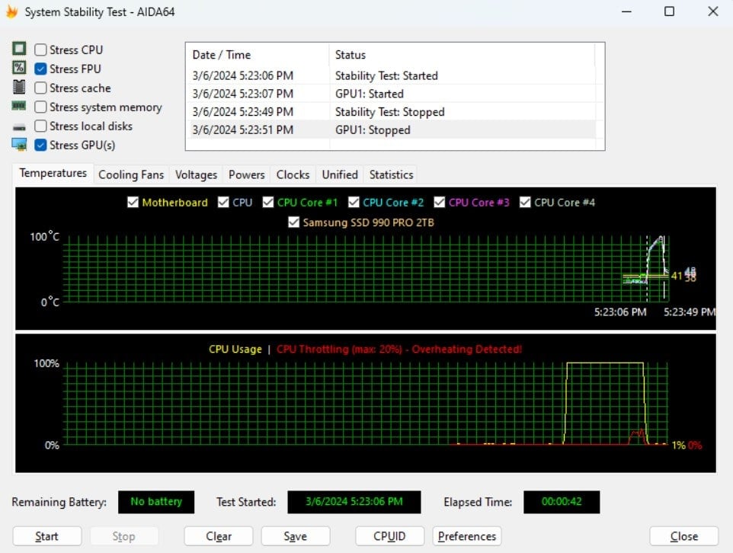This screenshot has height=553, width=733.
Task: Show the Statistics tab
Action: [392, 175]
